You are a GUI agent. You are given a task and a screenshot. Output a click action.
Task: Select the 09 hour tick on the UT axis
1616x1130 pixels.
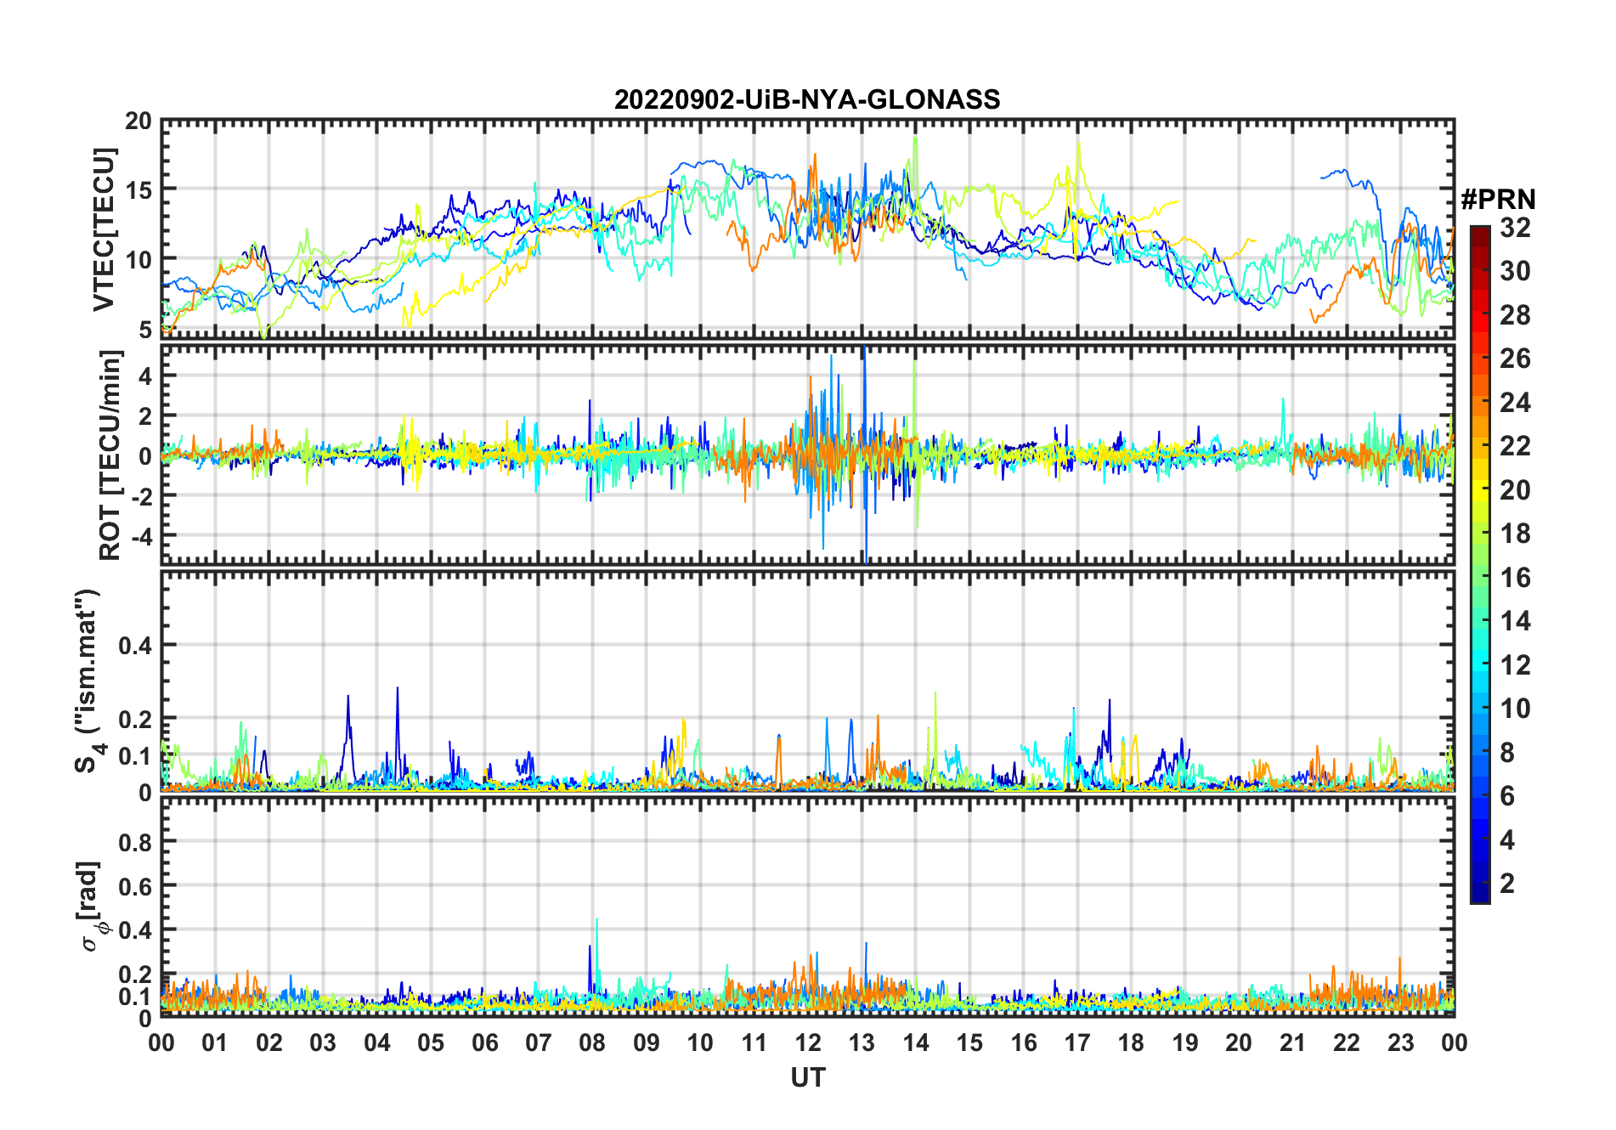click(647, 1042)
